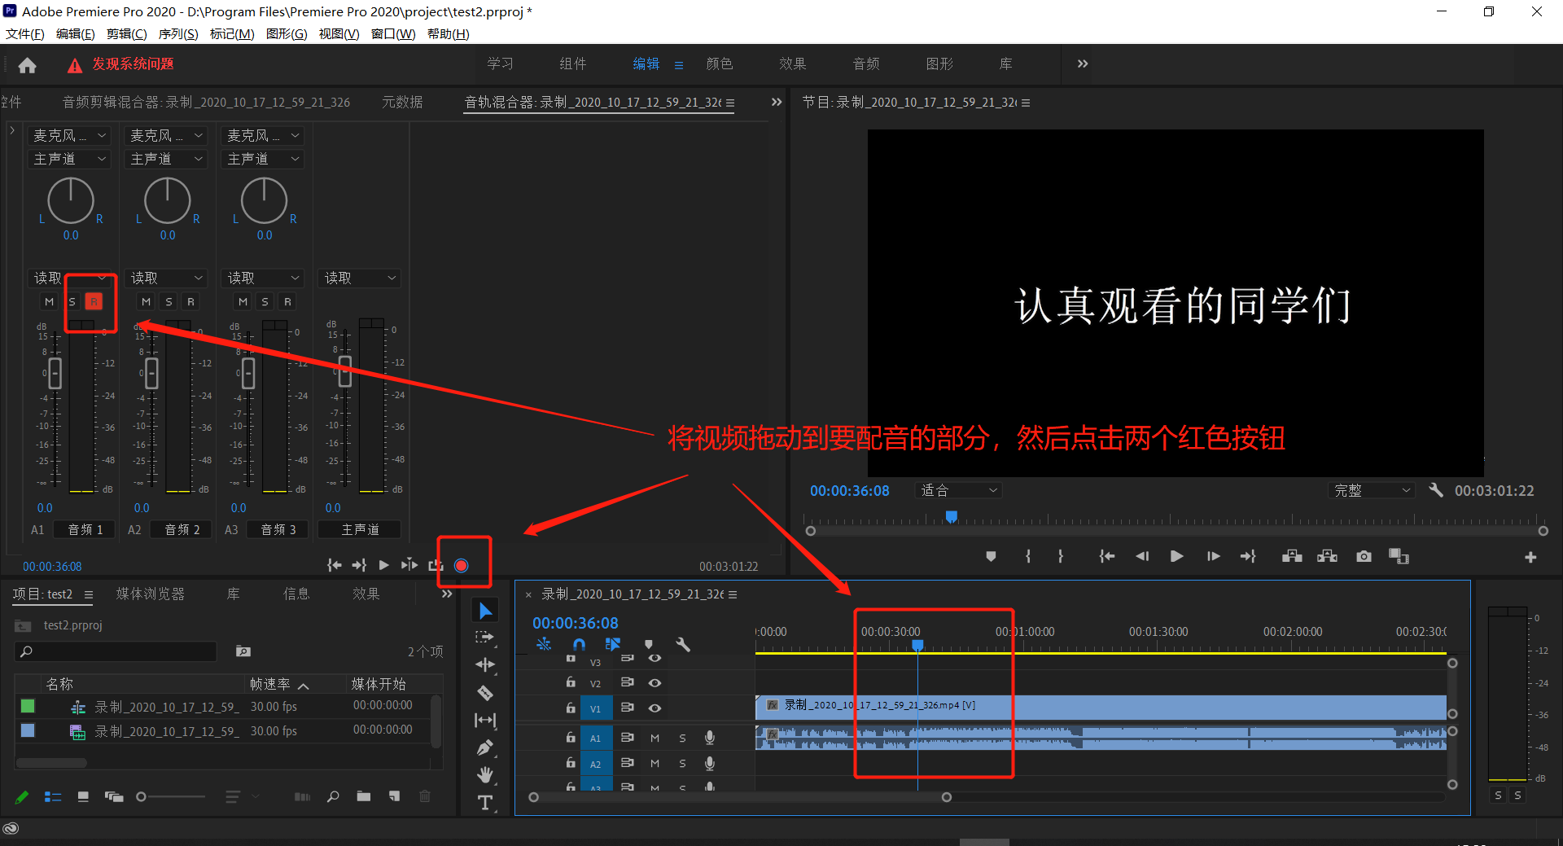Solo the 音频 3 mixer channel
Screen dimensions: 1563x846
pyautogui.click(x=265, y=302)
